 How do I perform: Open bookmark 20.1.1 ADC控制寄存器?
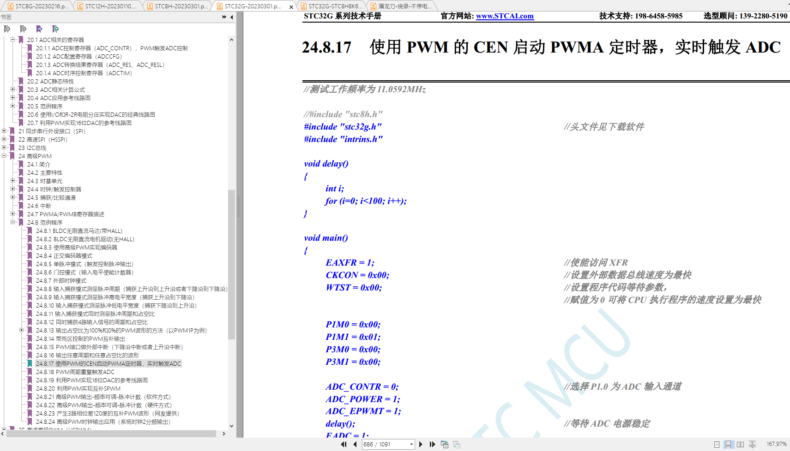(x=112, y=48)
